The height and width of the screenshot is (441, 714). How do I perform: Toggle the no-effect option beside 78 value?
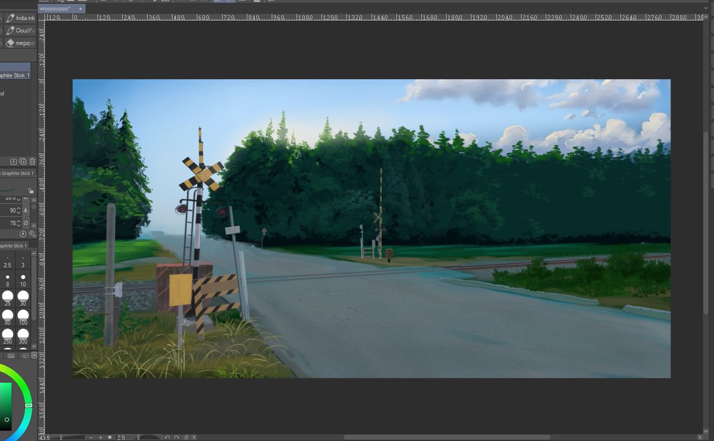[x=26, y=223]
